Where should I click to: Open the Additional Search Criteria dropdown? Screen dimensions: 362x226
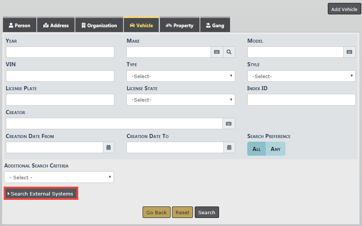click(x=59, y=177)
